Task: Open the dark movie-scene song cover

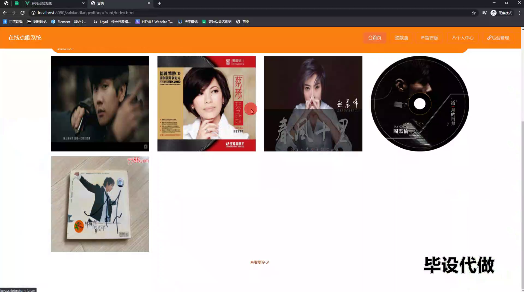Action: [100, 104]
